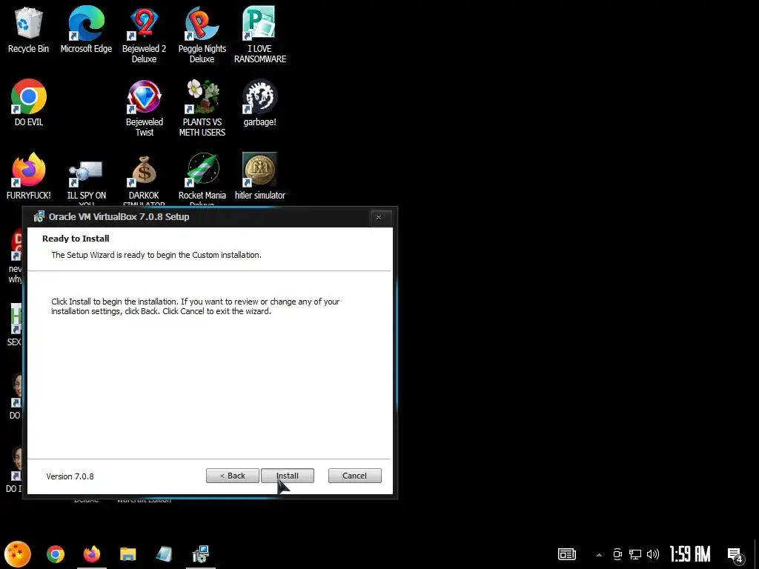Select the money bag DARKOK shortcut
This screenshot has width=759, height=569.
144,179
